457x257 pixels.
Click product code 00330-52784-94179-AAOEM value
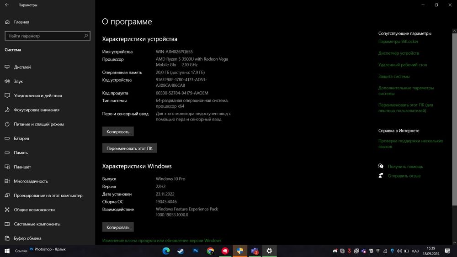182,93
